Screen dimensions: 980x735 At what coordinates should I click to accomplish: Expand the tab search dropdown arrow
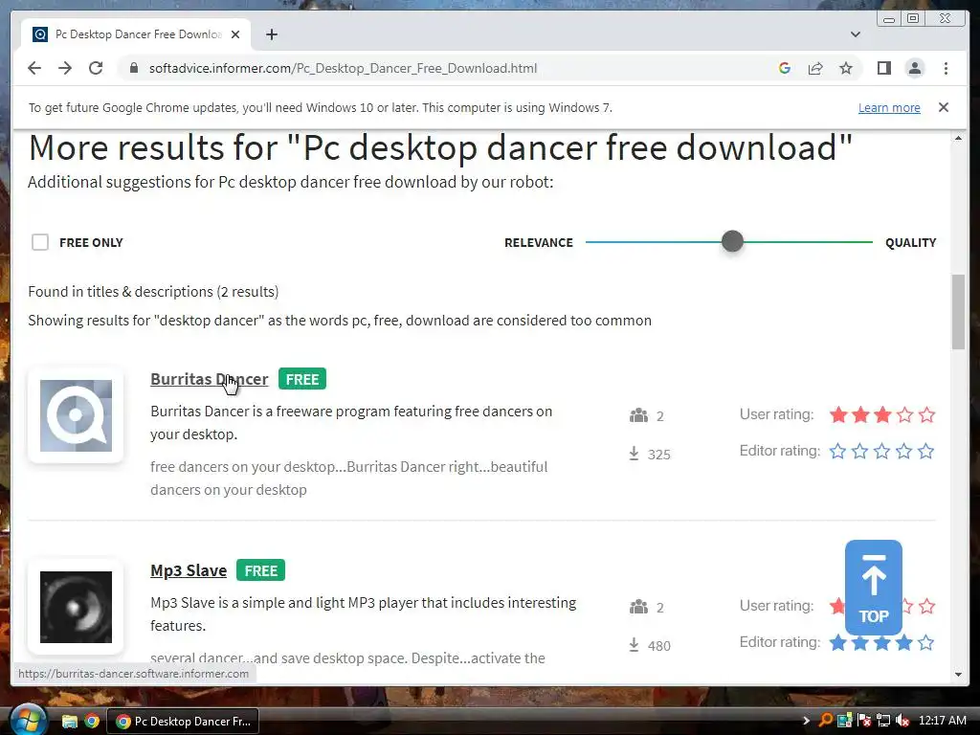coord(855,34)
